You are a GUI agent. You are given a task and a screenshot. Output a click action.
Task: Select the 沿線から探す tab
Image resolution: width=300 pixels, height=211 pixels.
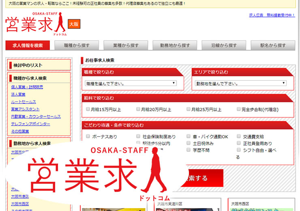(x=224, y=45)
